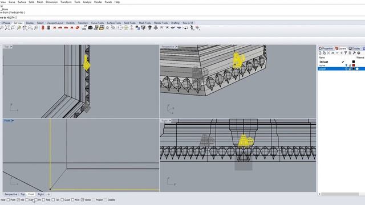The height and width of the screenshot is (205, 365).
Task: Open the Analyze menu
Action: (x=87, y=2)
